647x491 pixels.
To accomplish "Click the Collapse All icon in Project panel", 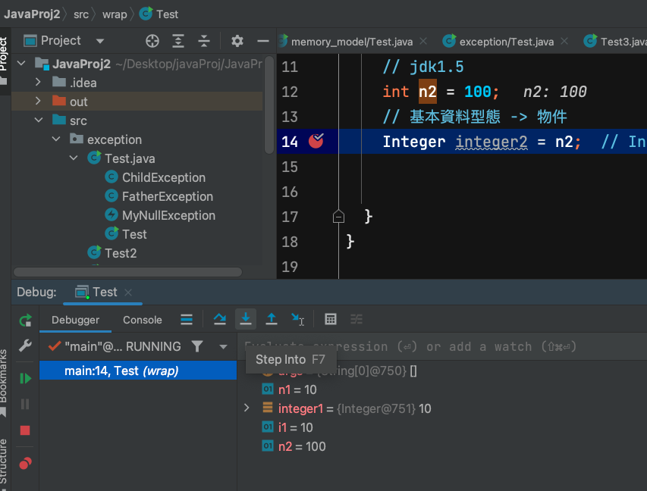I will click(204, 41).
